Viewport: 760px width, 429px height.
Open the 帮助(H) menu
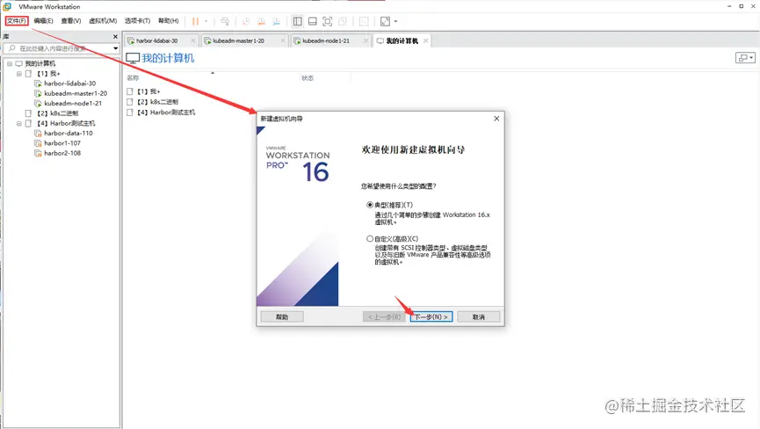point(168,21)
